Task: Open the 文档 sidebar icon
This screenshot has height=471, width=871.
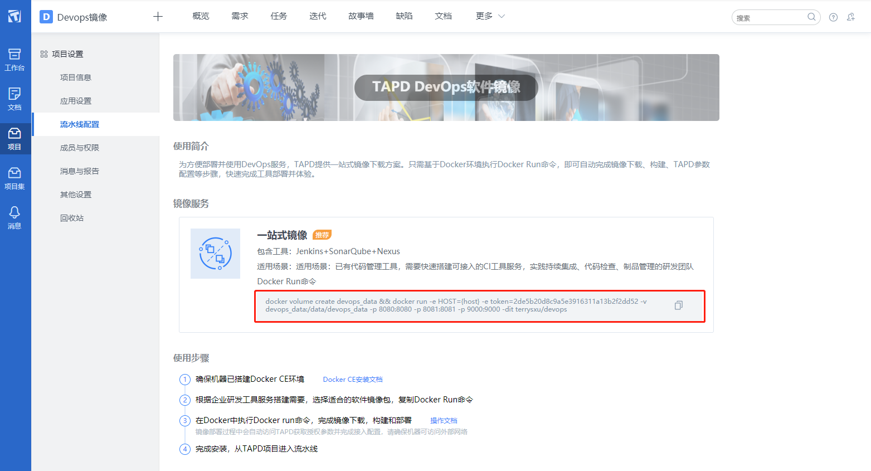Action: tap(14, 99)
